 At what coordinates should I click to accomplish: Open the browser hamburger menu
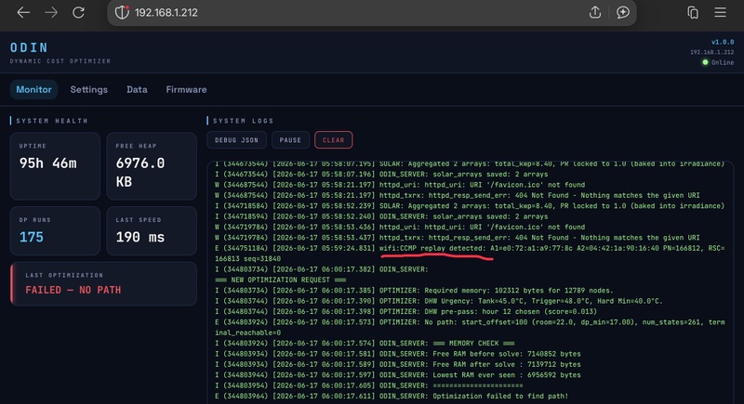(x=720, y=12)
